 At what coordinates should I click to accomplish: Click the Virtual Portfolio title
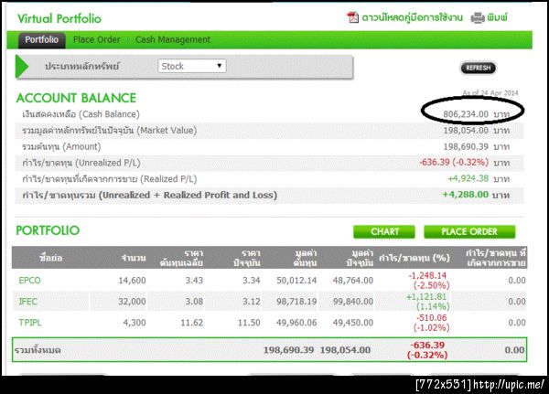click(59, 18)
